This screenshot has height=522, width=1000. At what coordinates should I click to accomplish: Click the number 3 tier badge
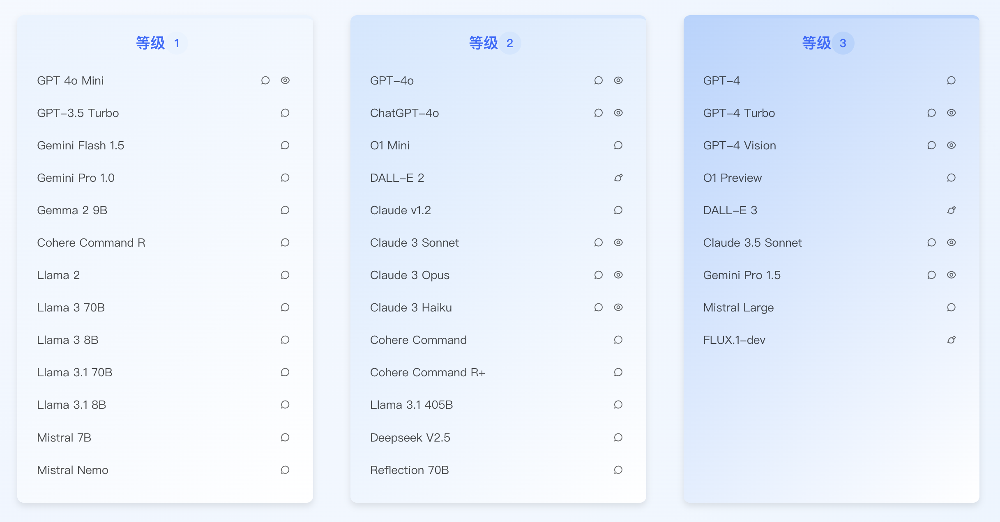[x=843, y=43]
